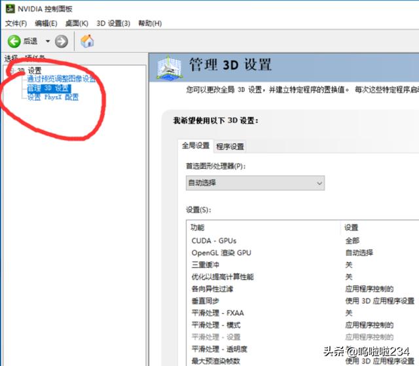Image resolution: width=419 pixels, height=366 pixels.
Task: Click 应用程序控制的 value for 各向异性过滤
Action: tap(369, 289)
